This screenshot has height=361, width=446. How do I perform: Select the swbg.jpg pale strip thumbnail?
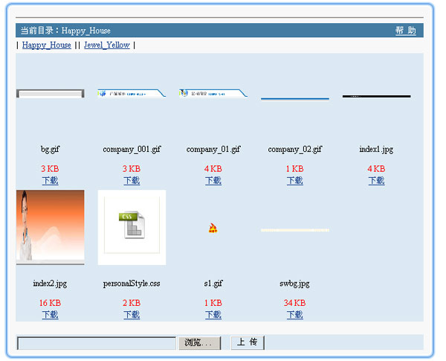point(294,230)
